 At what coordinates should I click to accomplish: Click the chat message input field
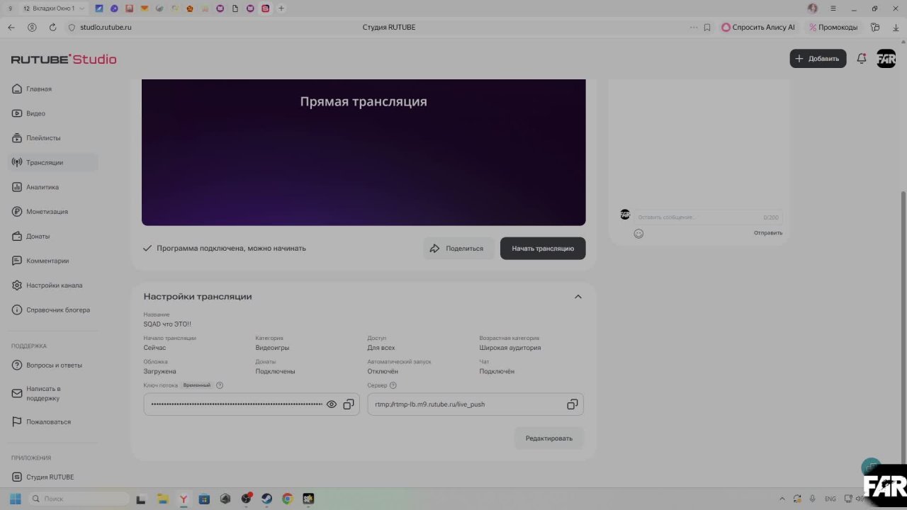pos(707,217)
